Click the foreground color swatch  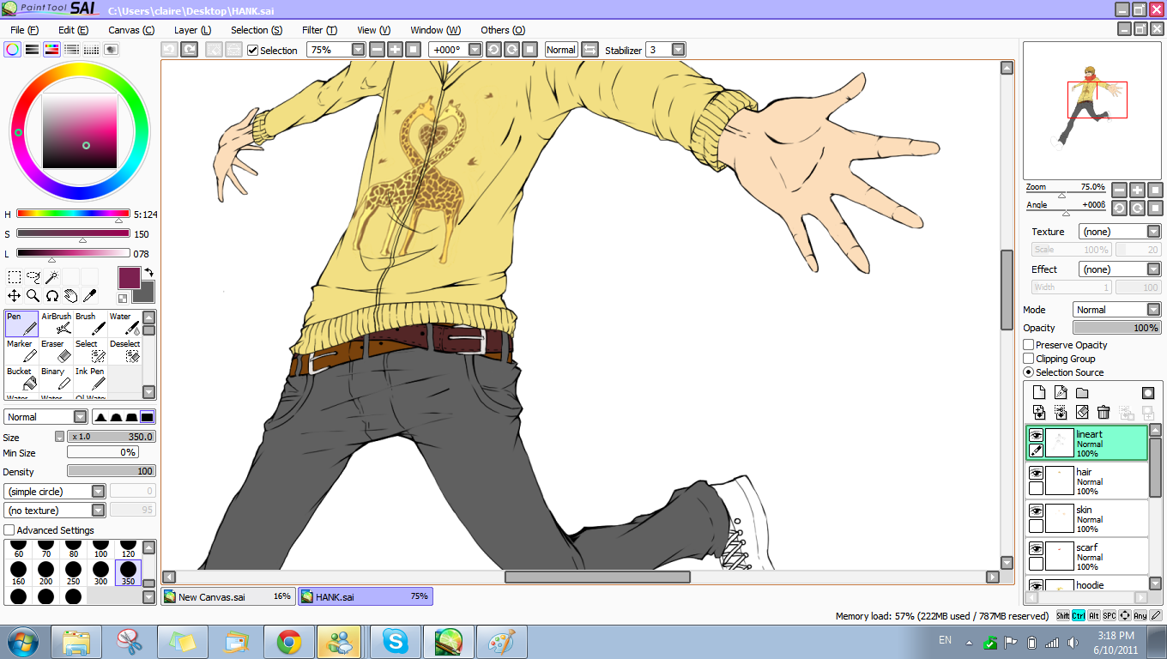click(128, 277)
